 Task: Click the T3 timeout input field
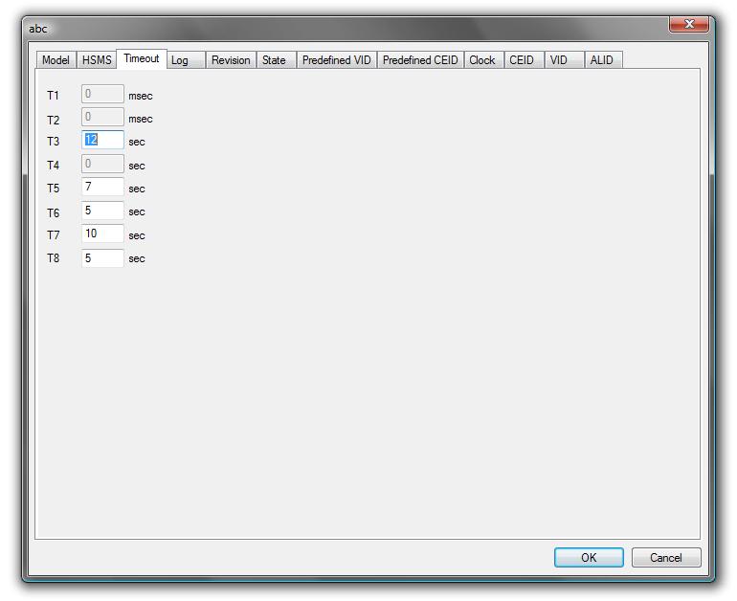coord(102,141)
